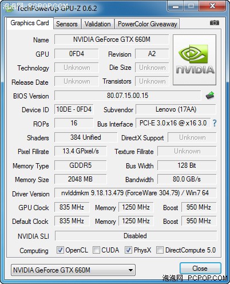230x284 pixels.
Task: Click the BIOS Version field
Action: [x=128, y=96]
